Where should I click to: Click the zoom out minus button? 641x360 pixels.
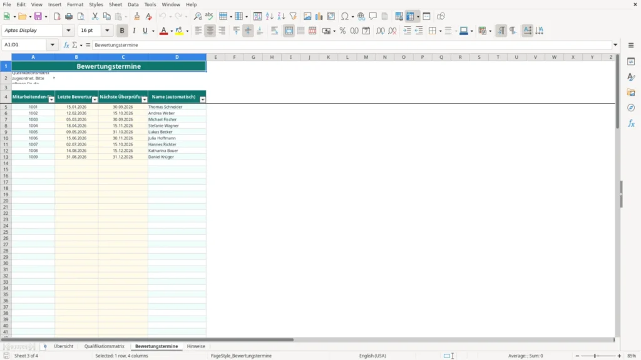click(577, 356)
